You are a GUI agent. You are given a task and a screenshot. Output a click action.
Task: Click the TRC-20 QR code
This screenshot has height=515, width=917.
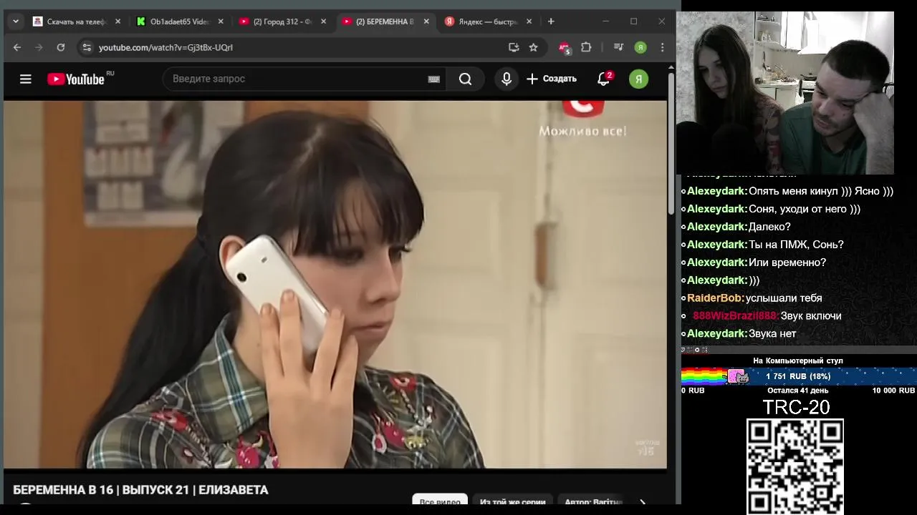point(795,466)
